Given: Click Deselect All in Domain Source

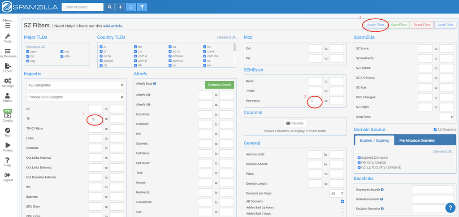Looking at the screenshot, I should [x=443, y=152].
